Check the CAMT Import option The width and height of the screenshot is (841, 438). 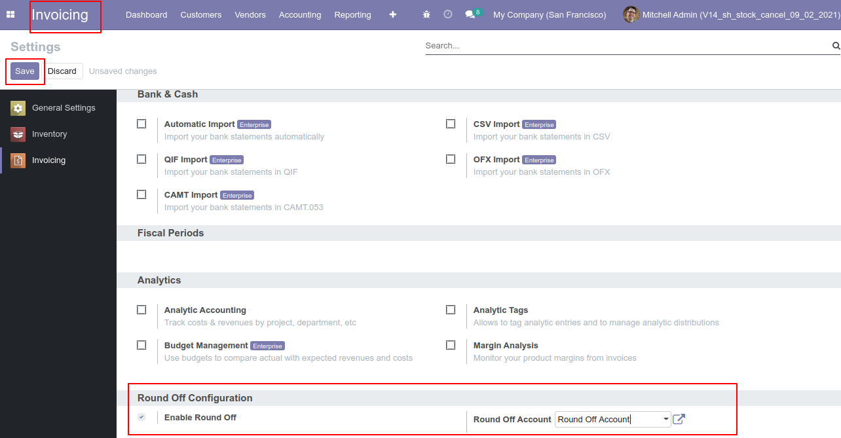click(141, 194)
